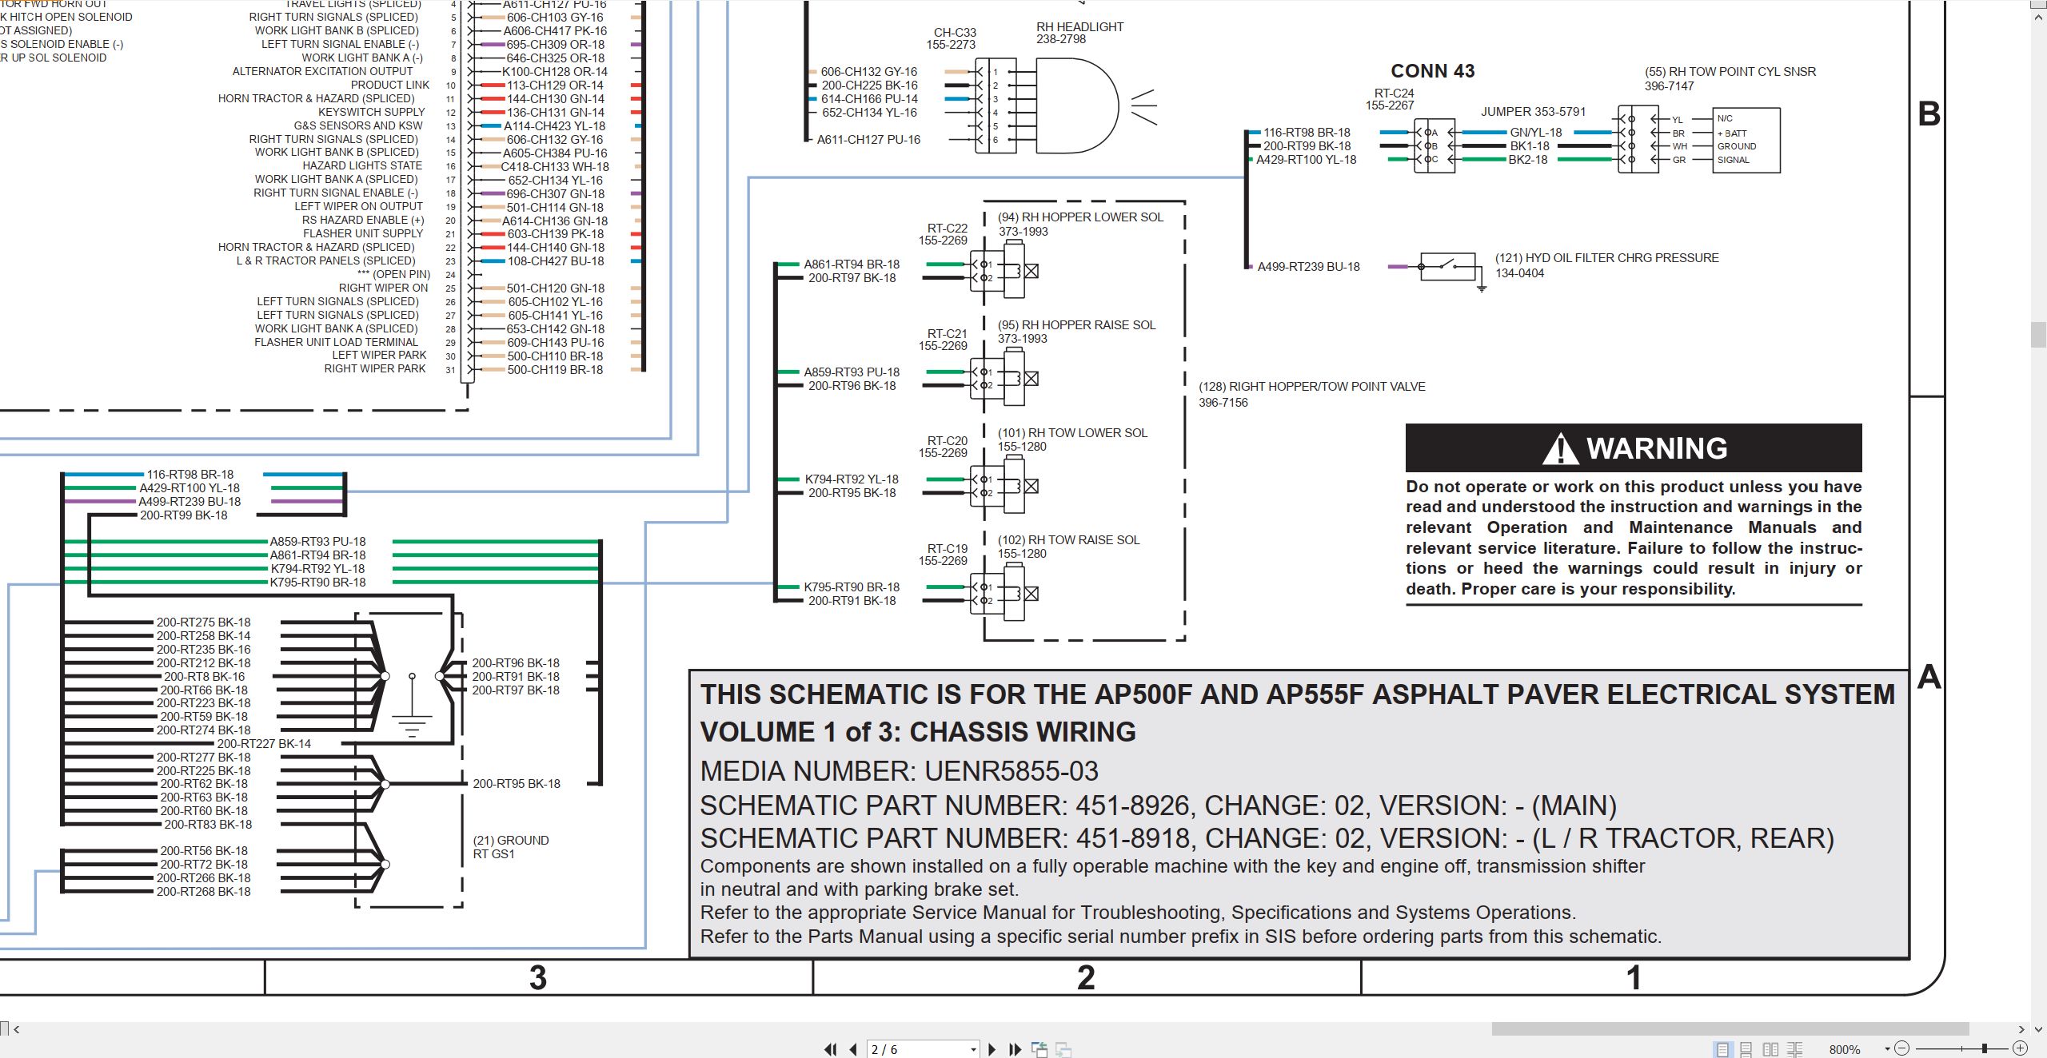Image resolution: width=2047 pixels, height=1058 pixels.
Task: Click the ALTERNATOR EXCITATION OUTPUT pin label
Action: coord(322,71)
